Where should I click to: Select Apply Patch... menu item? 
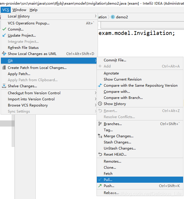49,74
